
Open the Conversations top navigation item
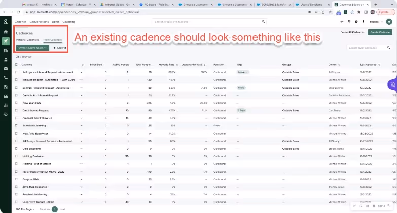point(39,22)
